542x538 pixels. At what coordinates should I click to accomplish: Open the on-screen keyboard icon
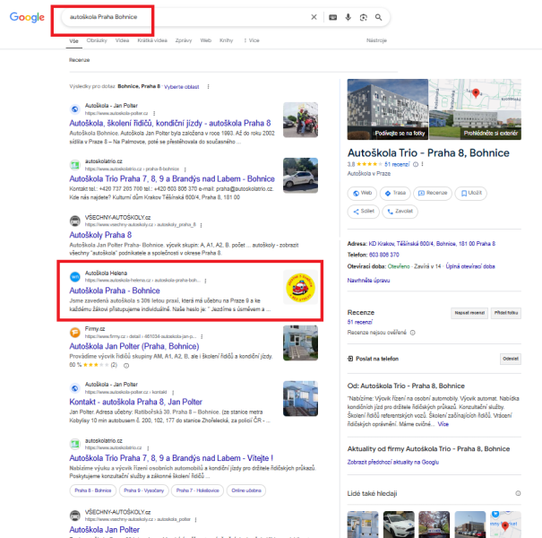[x=332, y=17]
